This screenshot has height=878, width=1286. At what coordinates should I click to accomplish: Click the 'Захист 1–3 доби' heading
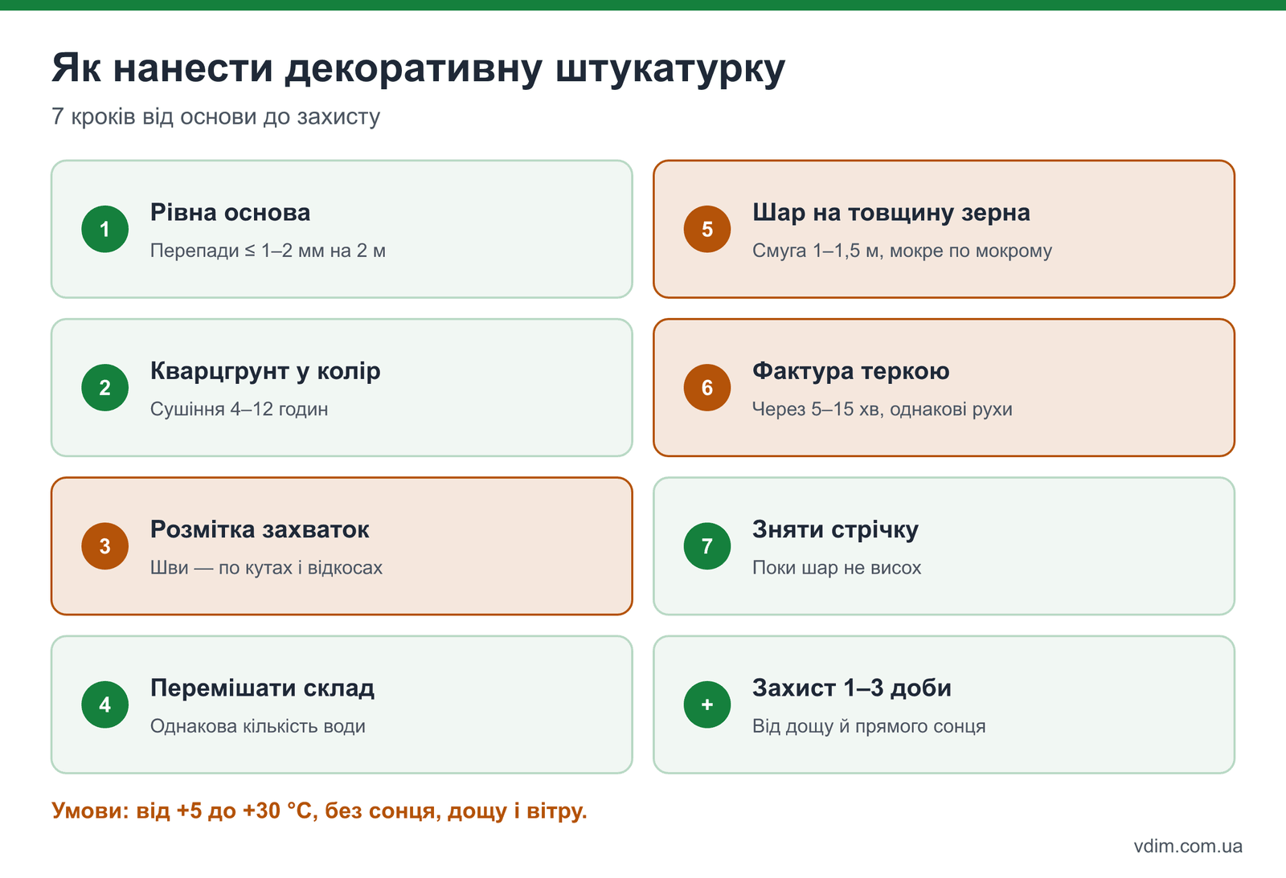852,688
